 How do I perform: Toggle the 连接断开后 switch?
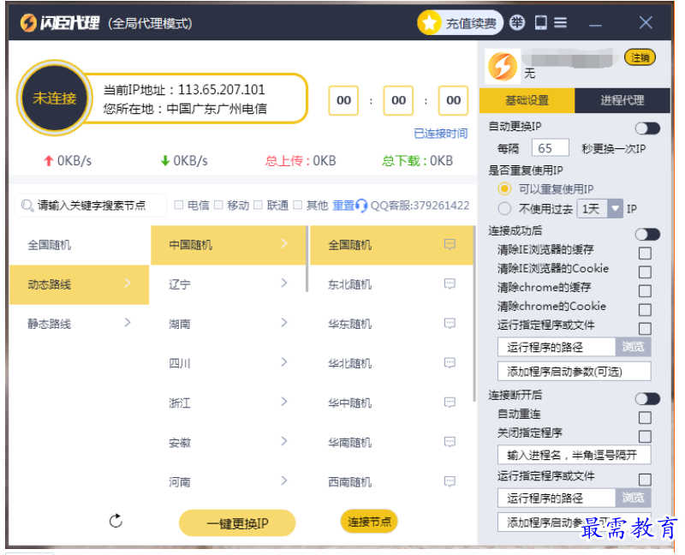(647, 398)
